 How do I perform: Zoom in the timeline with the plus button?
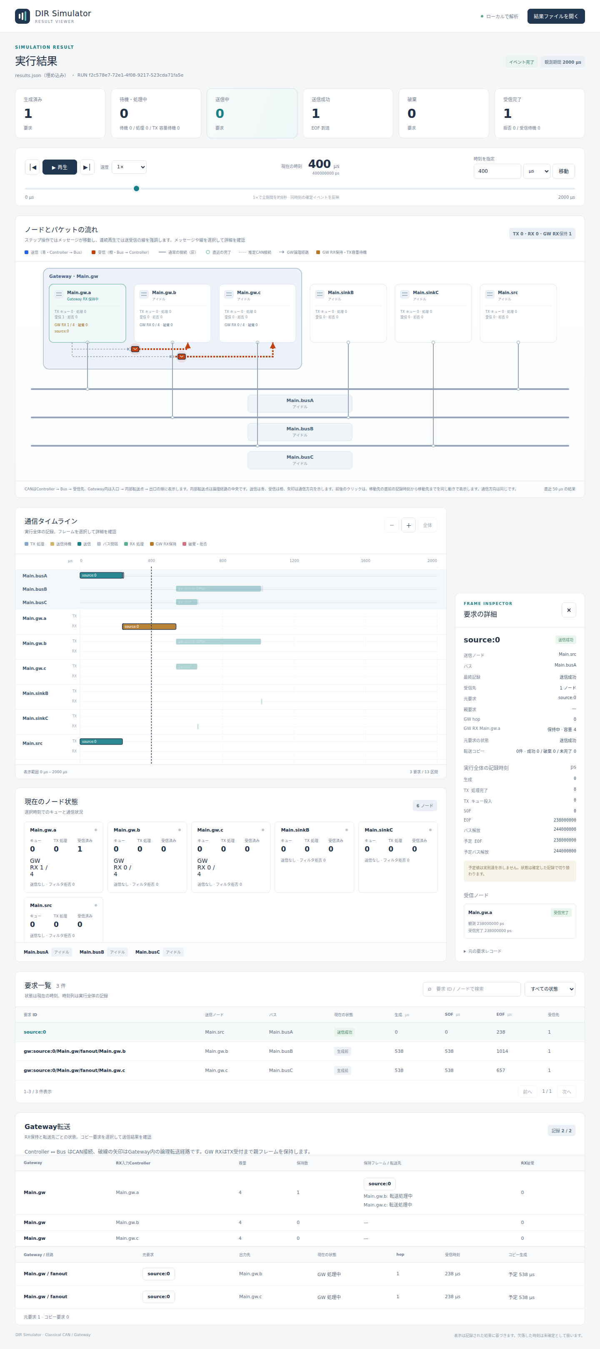click(x=408, y=525)
